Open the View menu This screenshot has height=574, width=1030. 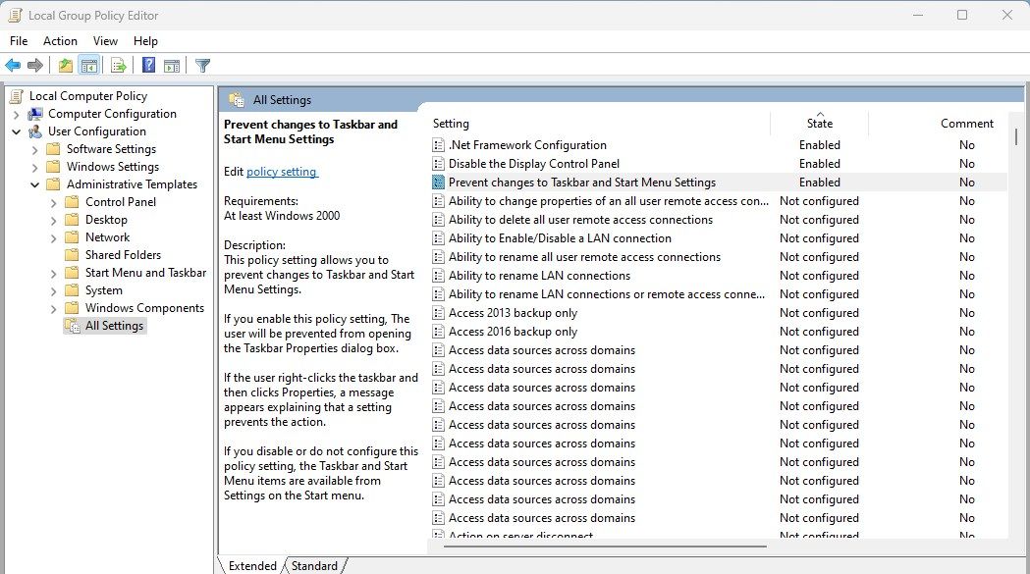[105, 40]
